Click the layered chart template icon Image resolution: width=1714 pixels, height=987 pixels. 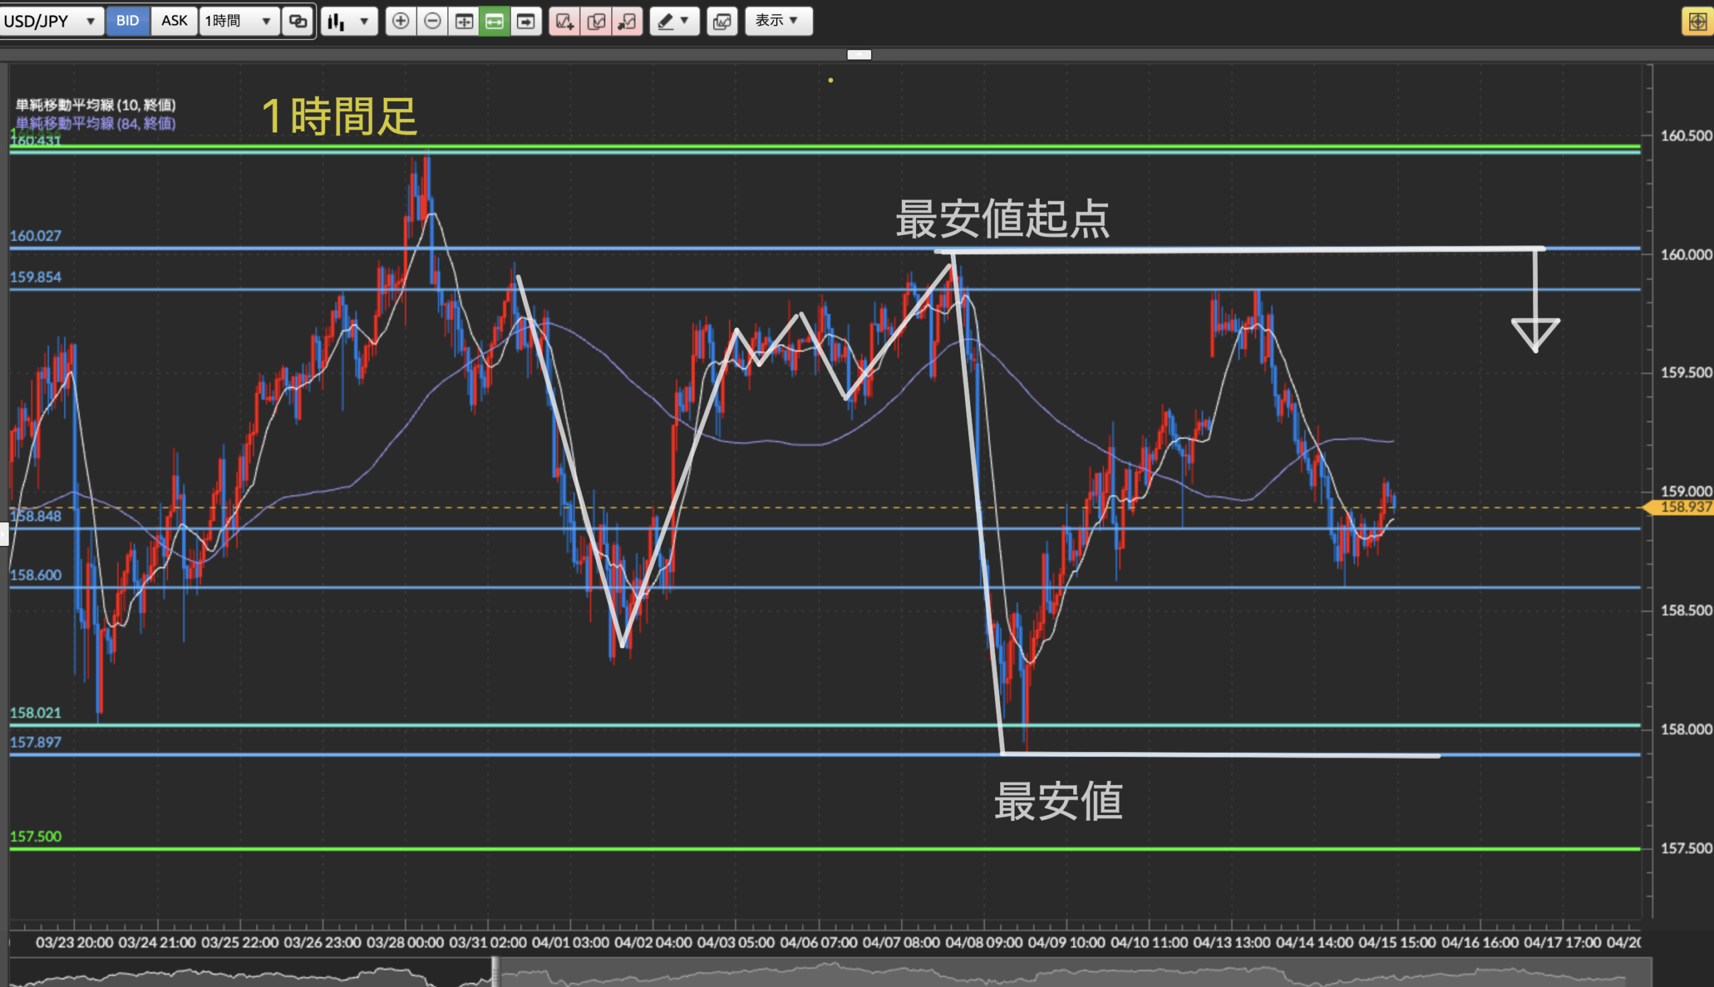[x=722, y=21]
